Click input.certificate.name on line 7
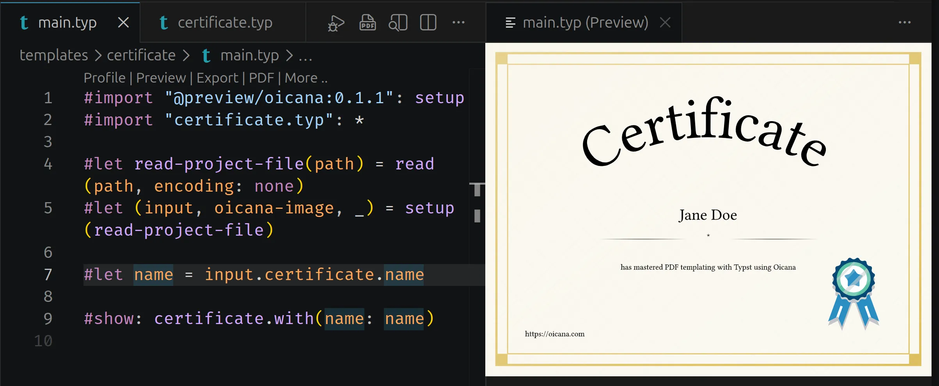 coord(314,275)
